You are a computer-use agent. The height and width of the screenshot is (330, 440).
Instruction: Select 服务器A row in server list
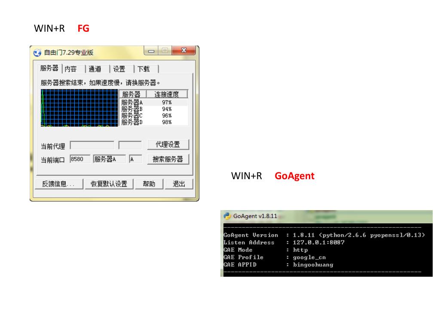tap(154, 102)
